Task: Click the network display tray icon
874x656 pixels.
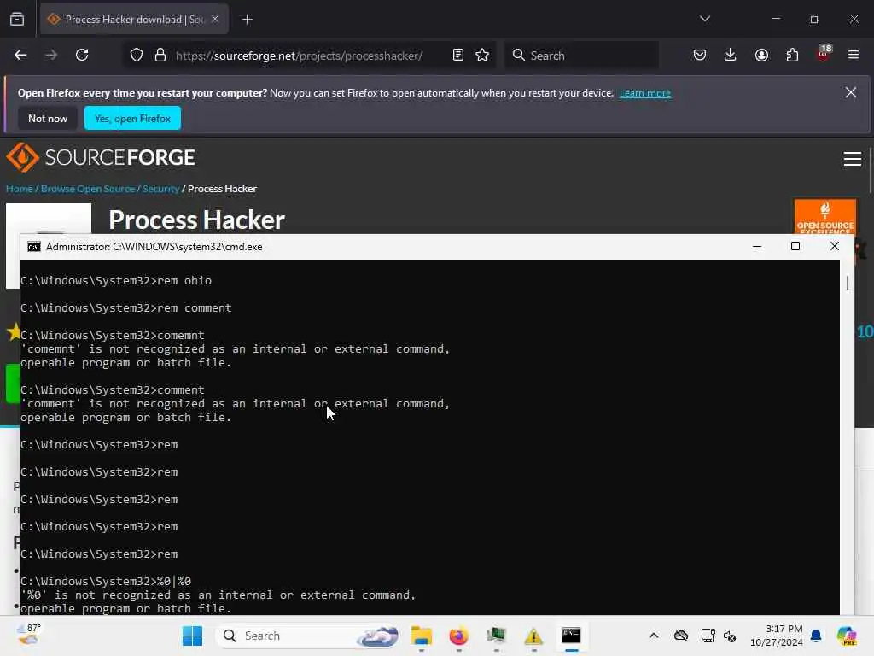Action: (708, 635)
